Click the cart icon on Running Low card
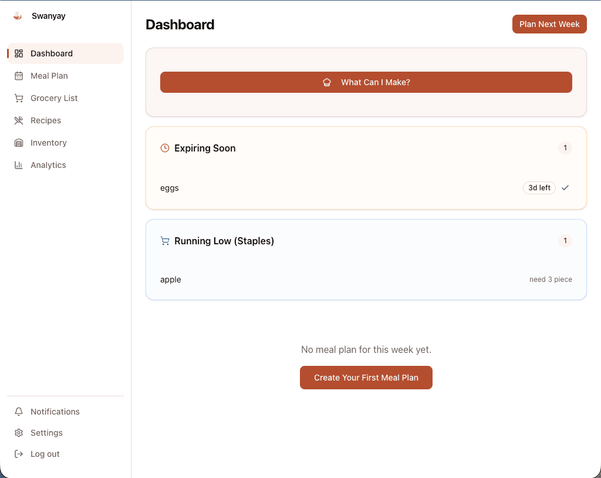Viewport: 601px width, 478px height. point(165,241)
